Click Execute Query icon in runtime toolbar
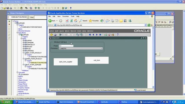Viewport: 185px width, 104px height. pyautogui.click(x=81, y=35)
